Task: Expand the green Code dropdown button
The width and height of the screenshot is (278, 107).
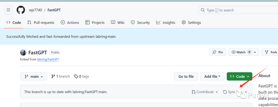Action: point(239,76)
